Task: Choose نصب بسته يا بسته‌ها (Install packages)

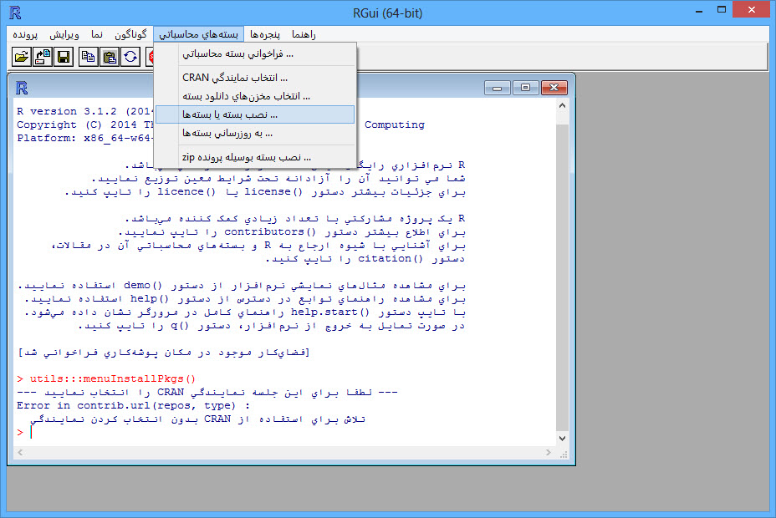Action: [x=255, y=114]
